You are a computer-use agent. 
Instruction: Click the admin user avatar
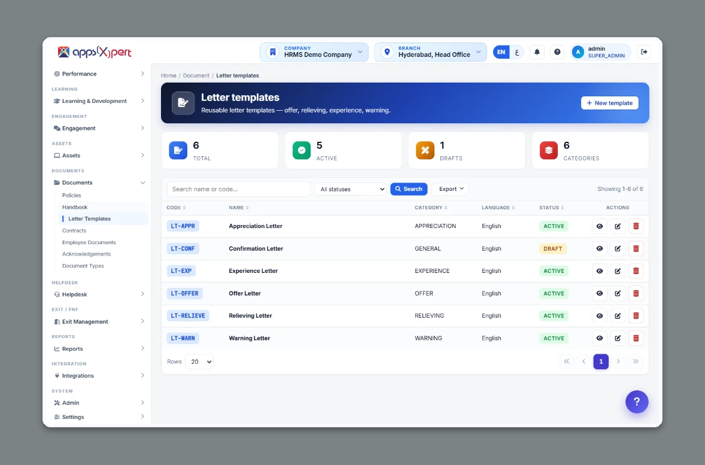tap(578, 52)
